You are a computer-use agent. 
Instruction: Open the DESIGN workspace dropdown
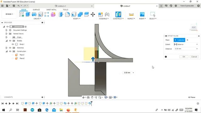9,14
